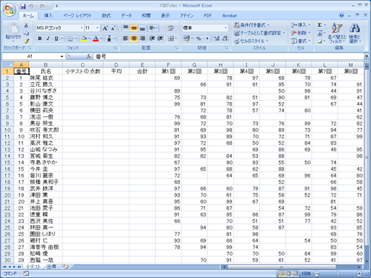Open the AutoSum sigma function

[x=320, y=25]
